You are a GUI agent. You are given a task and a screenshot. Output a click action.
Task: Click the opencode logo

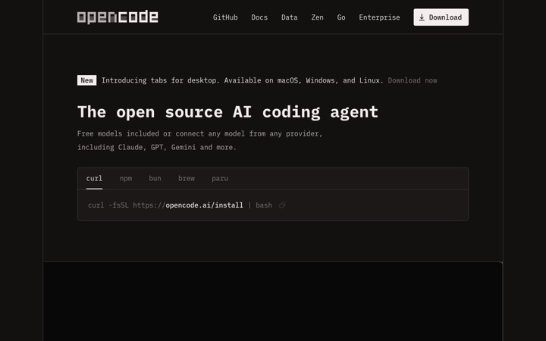pyautogui.click(x=118, y=17)
